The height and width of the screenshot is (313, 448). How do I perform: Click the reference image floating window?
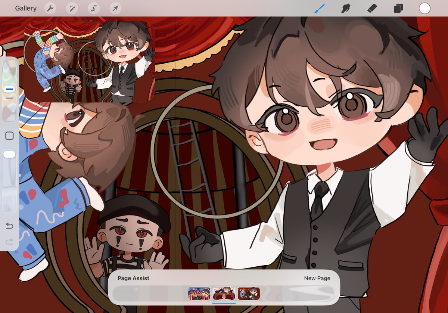tap(89, 61)
